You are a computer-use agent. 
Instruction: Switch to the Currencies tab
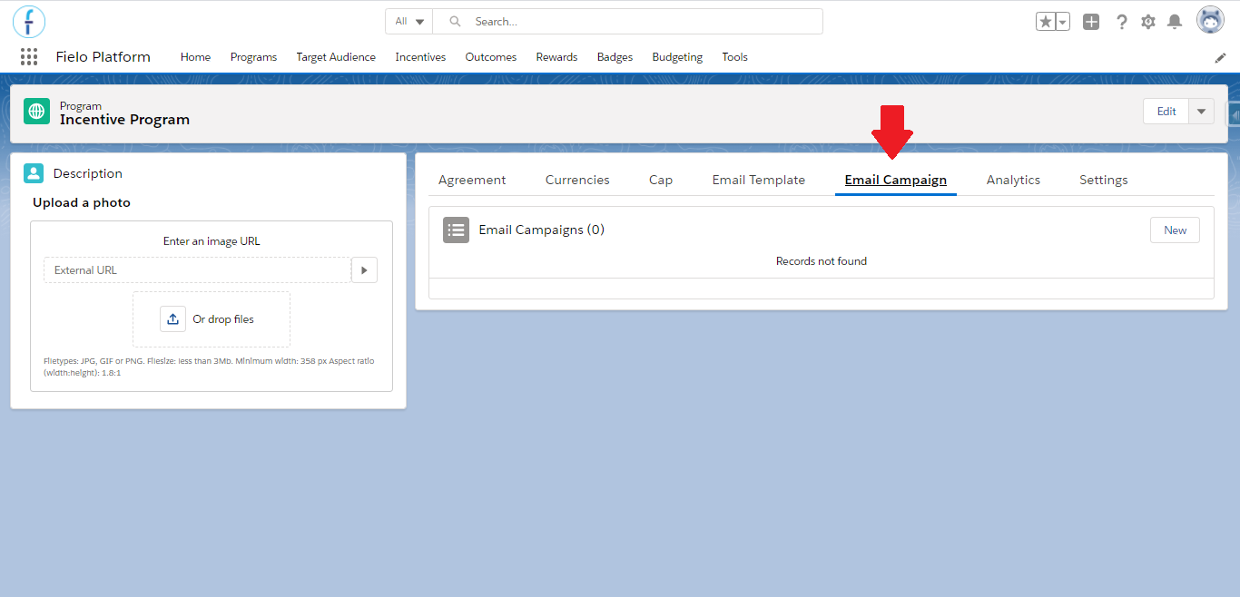(577, 180)
